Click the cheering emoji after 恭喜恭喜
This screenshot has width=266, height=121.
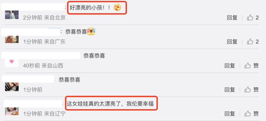[91, 31]
